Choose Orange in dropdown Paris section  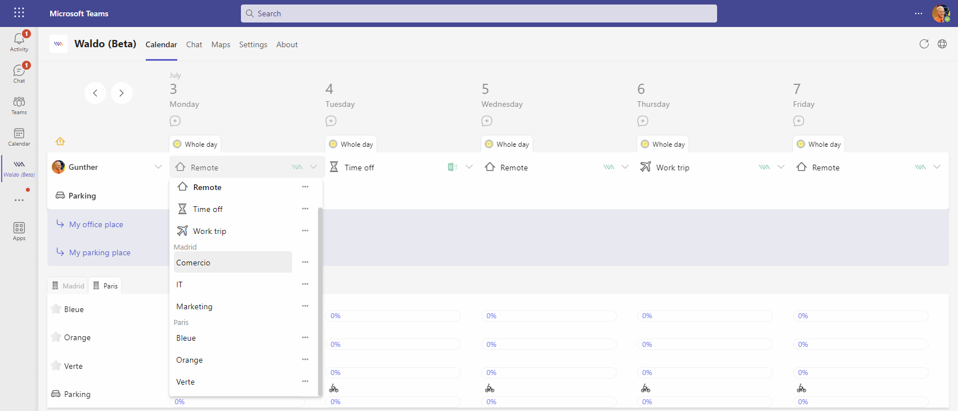(233, 360)
